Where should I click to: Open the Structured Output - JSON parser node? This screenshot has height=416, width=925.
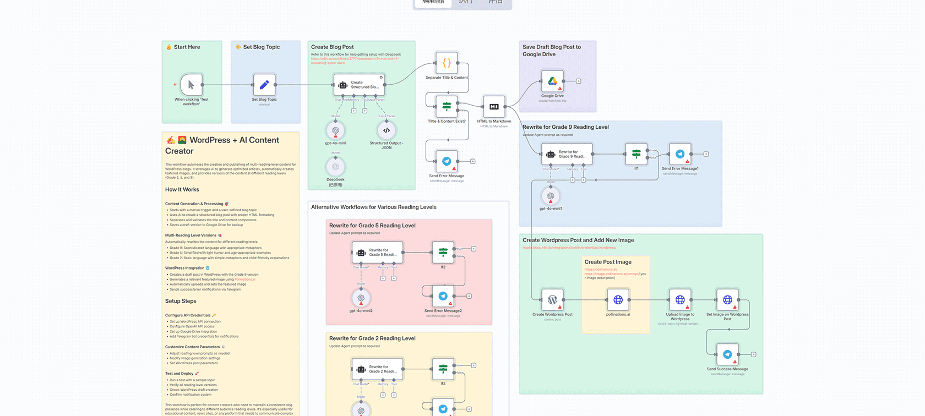[387, 130]
